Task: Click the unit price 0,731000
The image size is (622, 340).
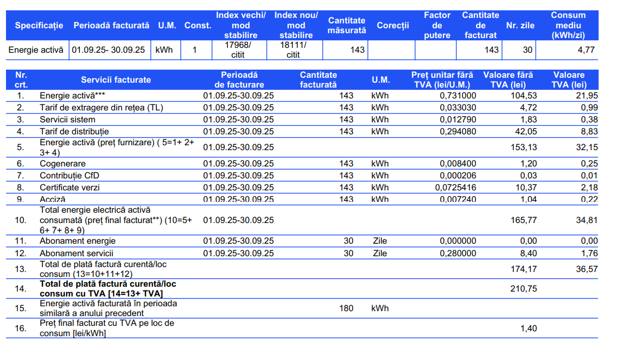Action: [458, 96]
